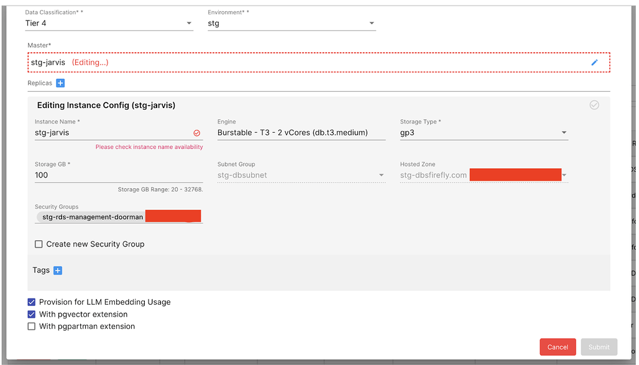Check instance name availability icon

[x=197, y=133]
